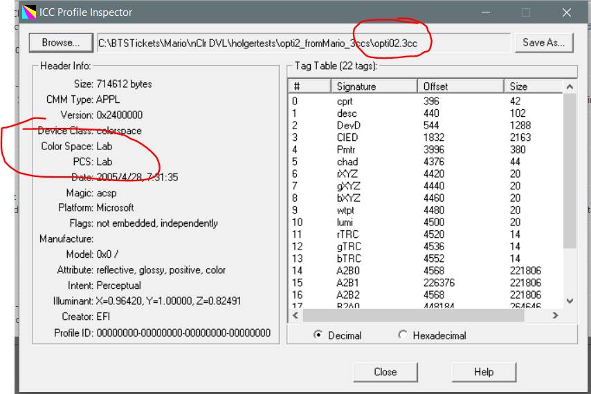The height and width of the screenshot is (394, 591).
Task: Click the Size column header
Action: point(533,86)
